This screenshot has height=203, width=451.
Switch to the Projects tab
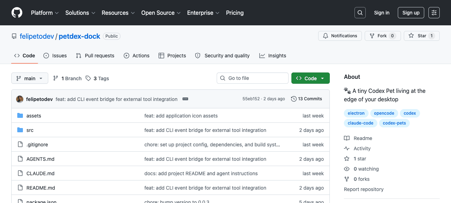click(x=172, y=56)
